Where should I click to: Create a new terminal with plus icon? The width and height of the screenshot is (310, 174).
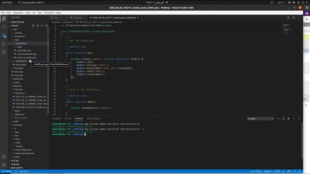click(x=278, y=118)
